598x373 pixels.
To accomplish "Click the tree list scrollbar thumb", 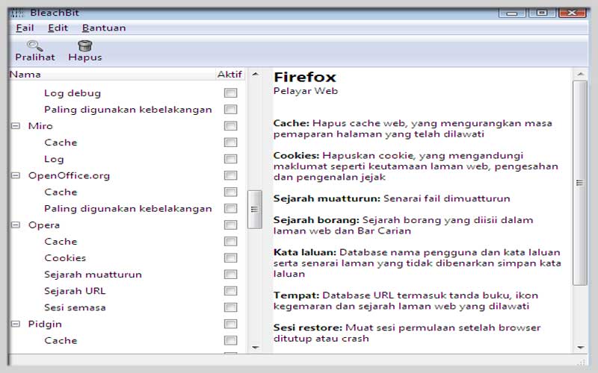I will (x=255, y=209).
